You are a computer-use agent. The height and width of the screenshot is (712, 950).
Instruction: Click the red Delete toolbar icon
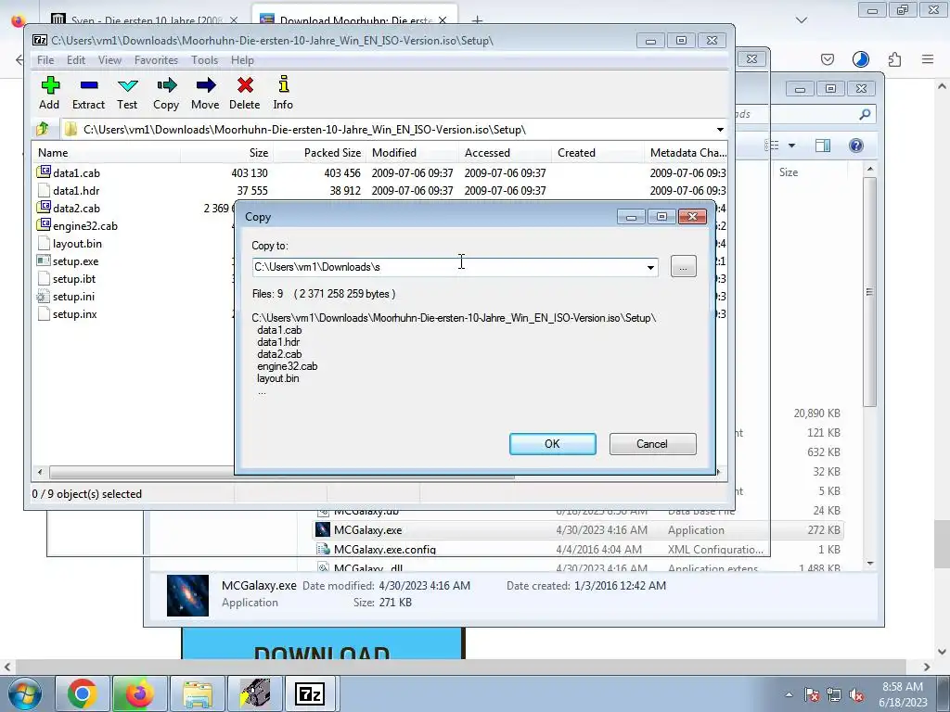pyautogui.click(x=245, y=93)
